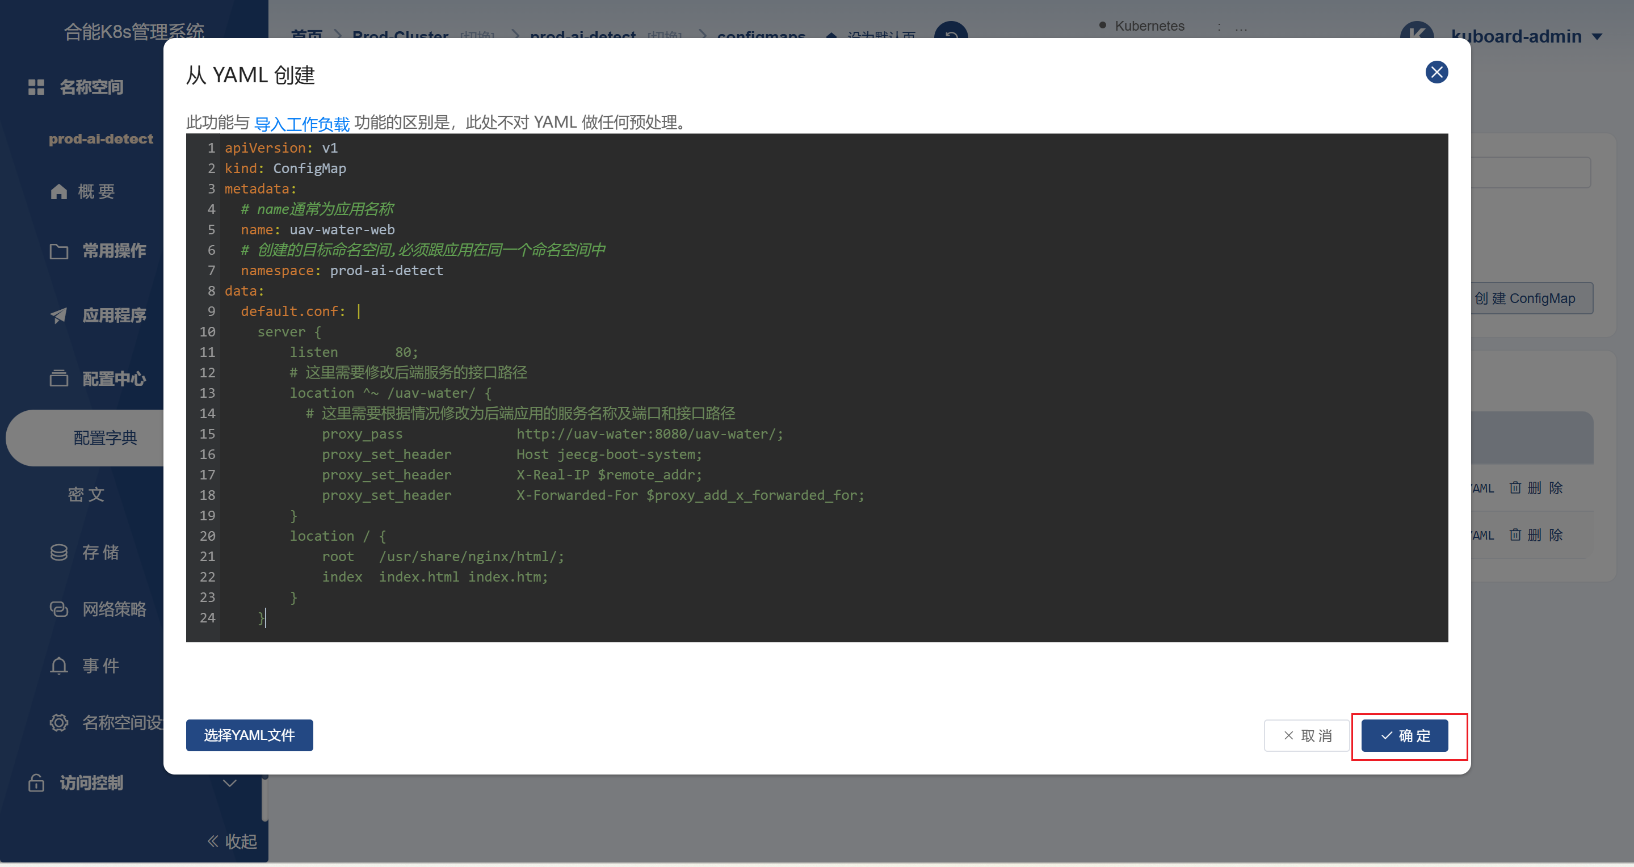Click the 网络策略 icon

tap(58, 609)
